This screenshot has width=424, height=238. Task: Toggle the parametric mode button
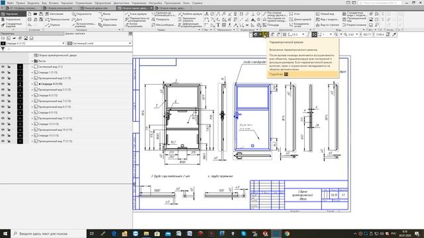pos(266,34)
